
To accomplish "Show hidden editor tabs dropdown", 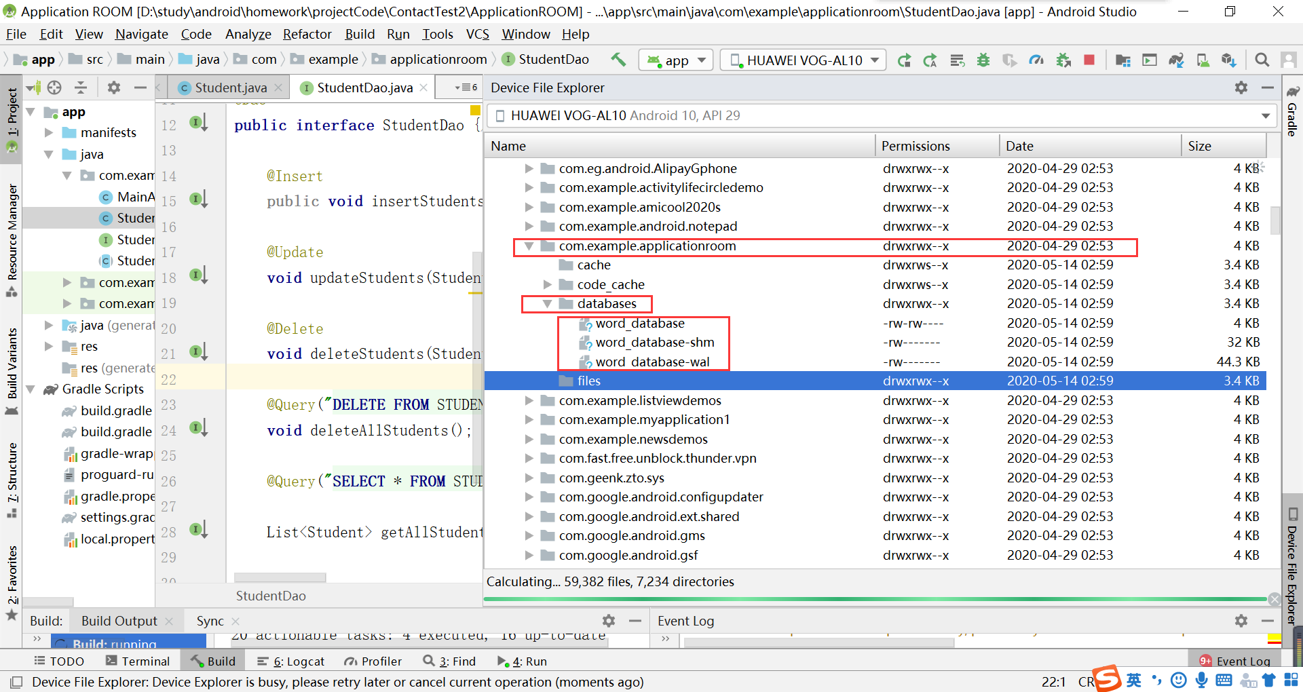I will pyautogui.click(x=466, y=88).
